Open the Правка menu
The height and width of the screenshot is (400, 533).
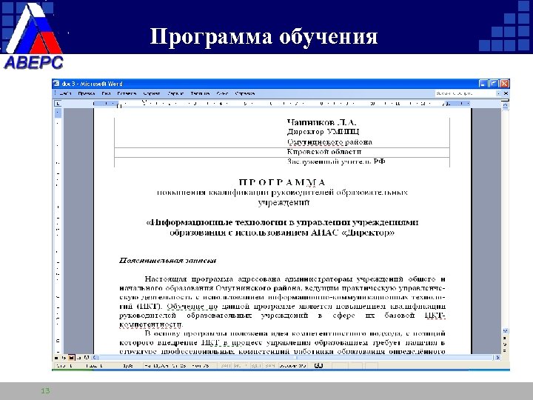[87, 93]
